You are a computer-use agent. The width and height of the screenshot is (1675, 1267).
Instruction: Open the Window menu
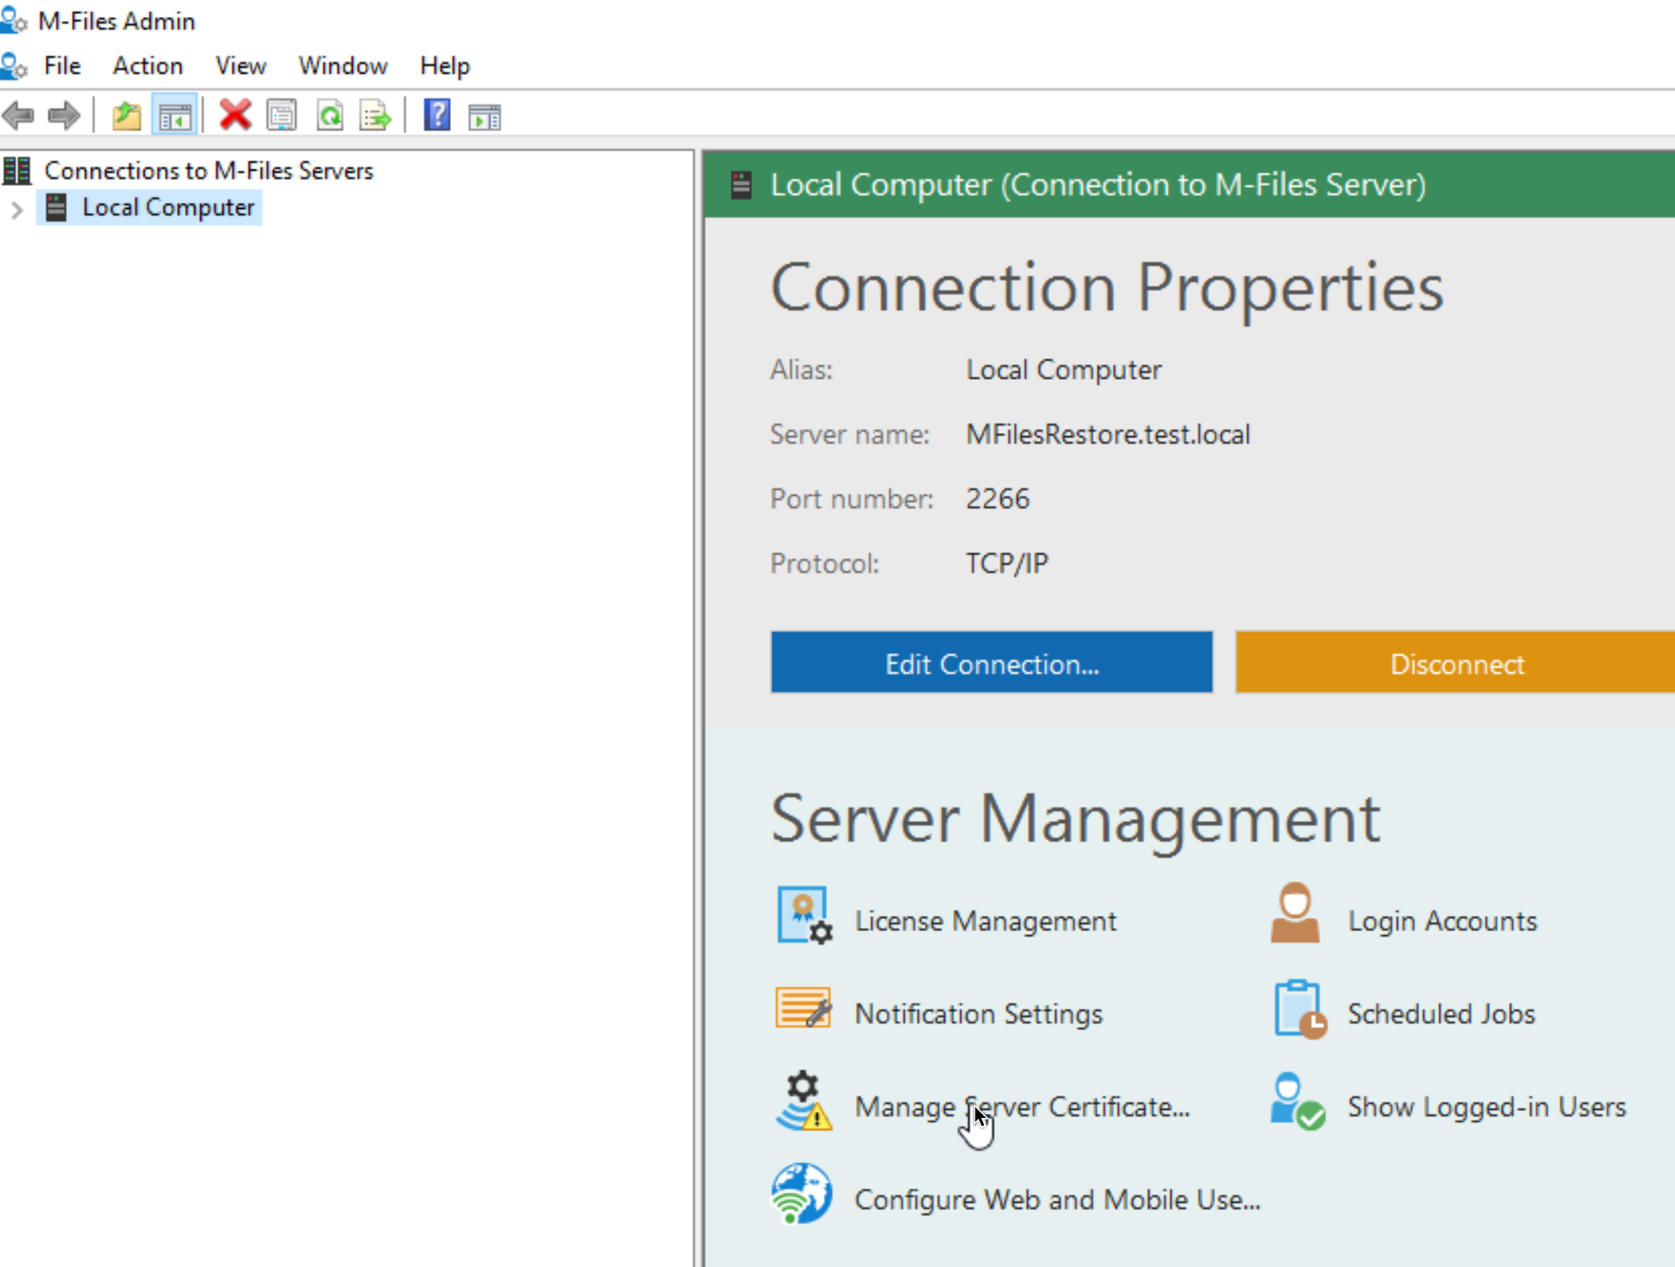tap(343, 66)
